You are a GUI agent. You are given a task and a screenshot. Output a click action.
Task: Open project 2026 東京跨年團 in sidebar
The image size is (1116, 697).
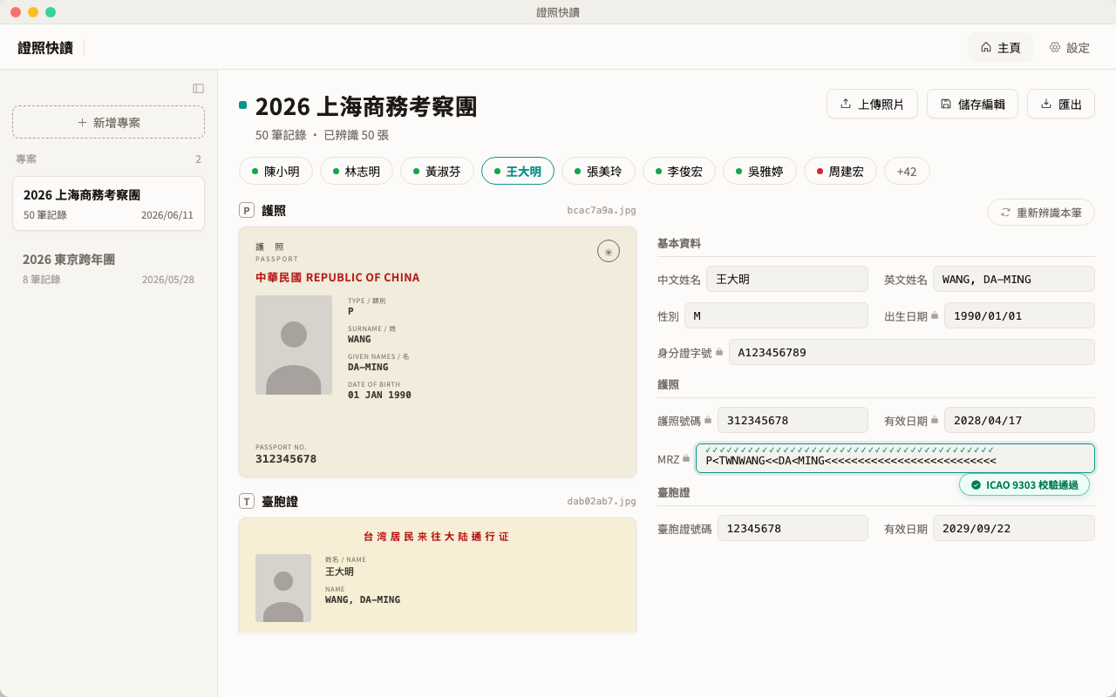tap(108, 268)
